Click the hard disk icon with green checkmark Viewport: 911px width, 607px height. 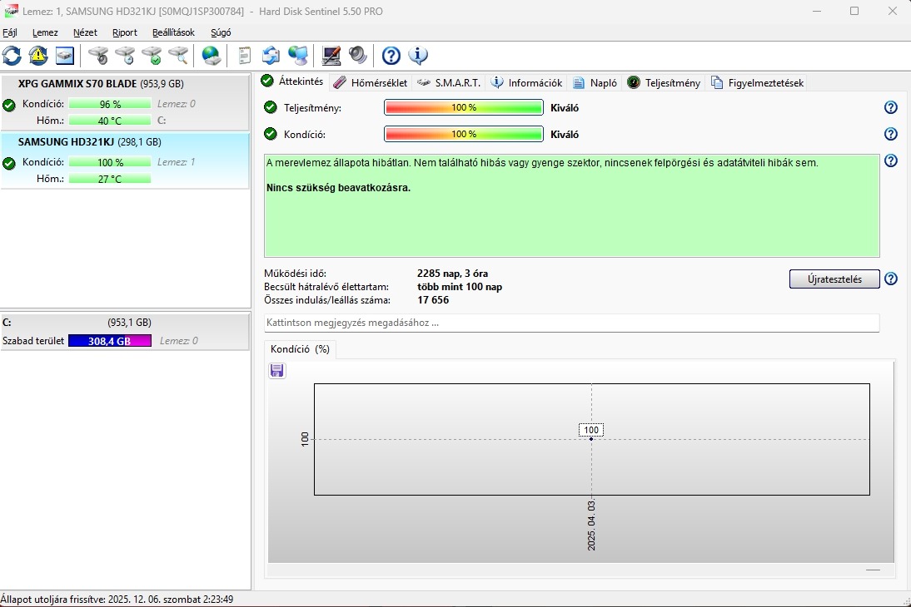coord(152,56)
